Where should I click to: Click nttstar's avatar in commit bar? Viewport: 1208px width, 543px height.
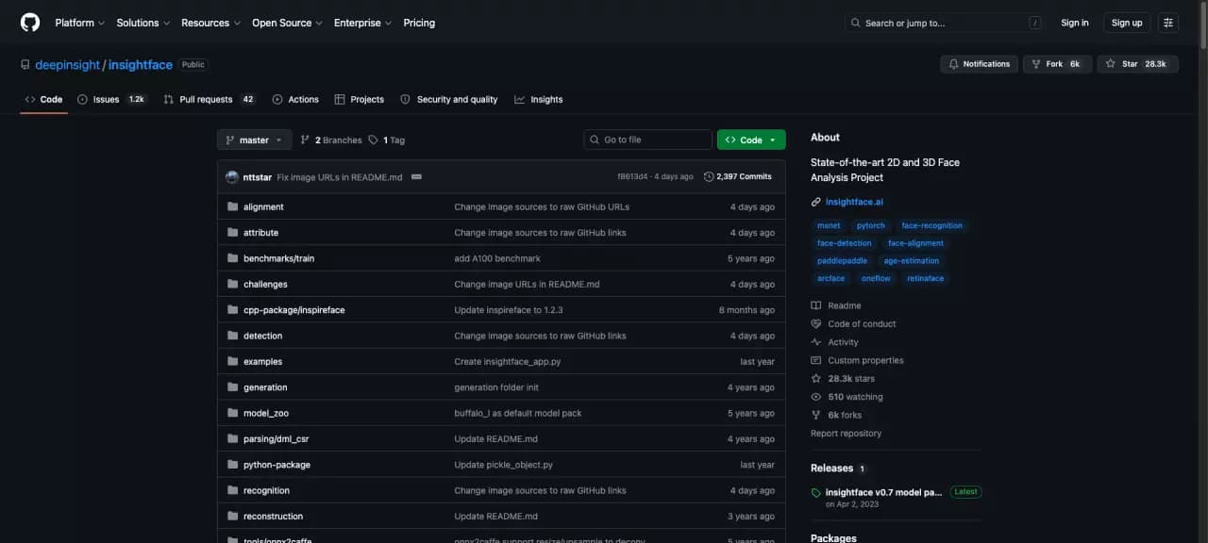232,176
